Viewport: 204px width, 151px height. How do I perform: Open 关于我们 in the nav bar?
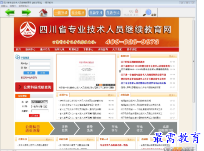[117, 50]
